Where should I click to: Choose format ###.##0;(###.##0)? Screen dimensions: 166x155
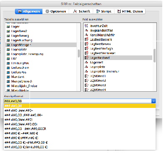[80, 120]
